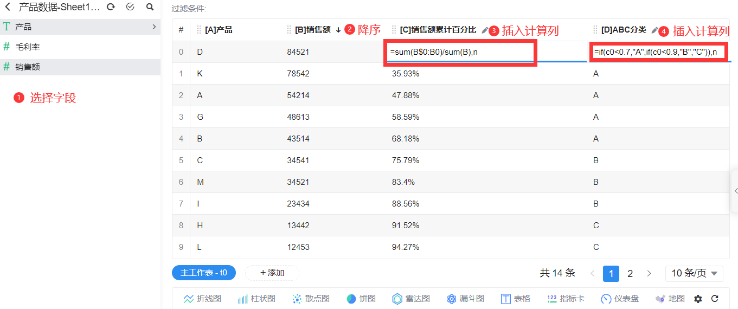Select 雷达图 radar chart type
The height and width of the screenshot is (309, 738).
pos(411,299)
